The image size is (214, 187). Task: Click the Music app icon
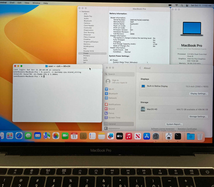point(129,136)
